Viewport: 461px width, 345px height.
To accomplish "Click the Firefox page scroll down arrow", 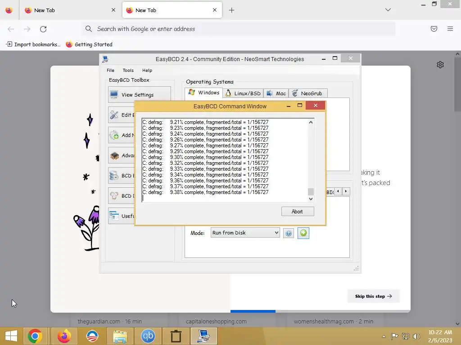I will coord(457,324).
